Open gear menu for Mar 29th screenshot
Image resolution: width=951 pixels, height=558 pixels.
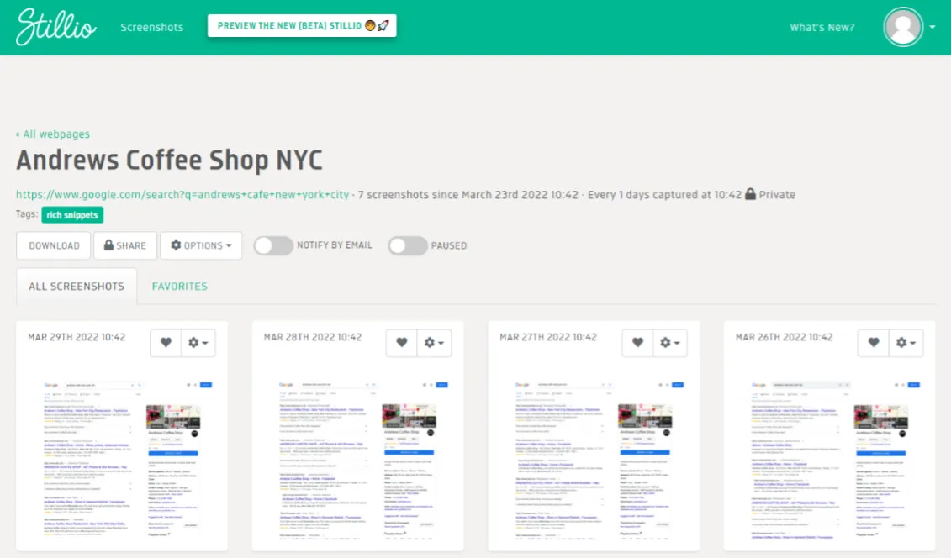[x=198, y=342]
